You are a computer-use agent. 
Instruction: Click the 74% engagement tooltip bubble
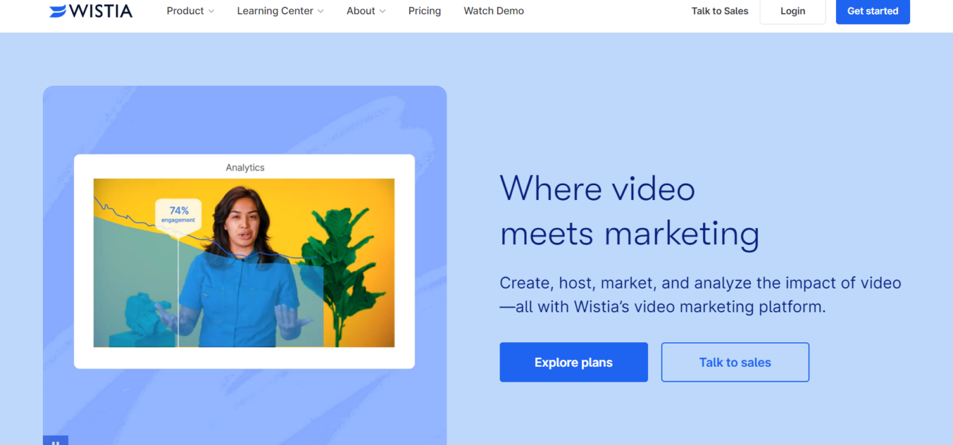tap(178, 214)
